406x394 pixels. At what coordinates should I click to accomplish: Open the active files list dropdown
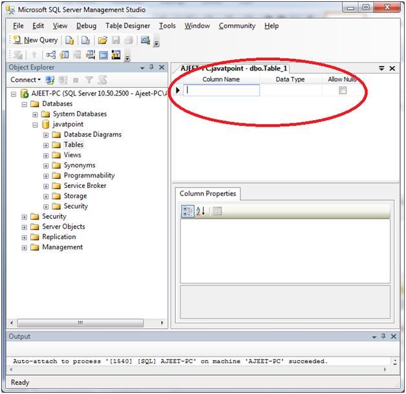tap(381, 68)
